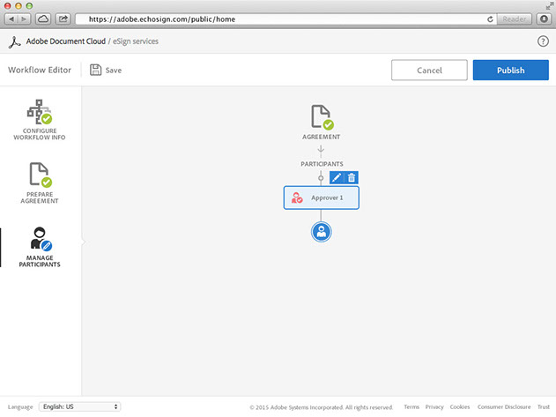Delete Approver 1 with the trash icon
The image size is (556, 417).
(x=352, y=177)
